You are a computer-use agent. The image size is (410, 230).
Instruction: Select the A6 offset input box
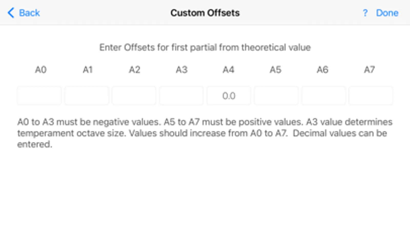coord(323,96)
